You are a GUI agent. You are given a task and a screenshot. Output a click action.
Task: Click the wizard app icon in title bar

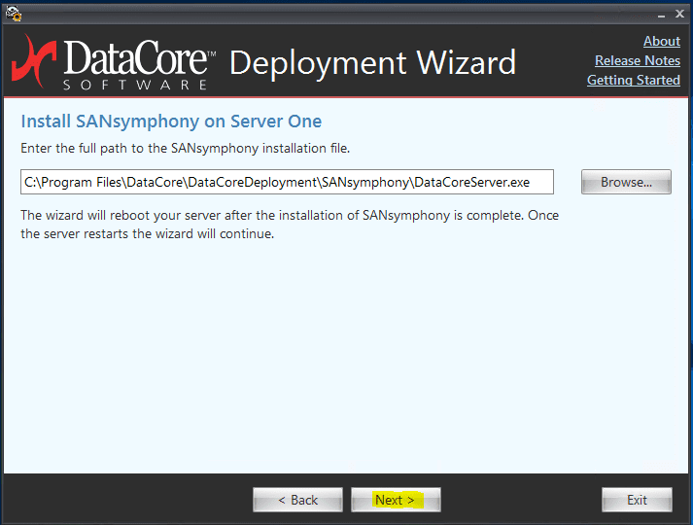click(x=13, y=13)
